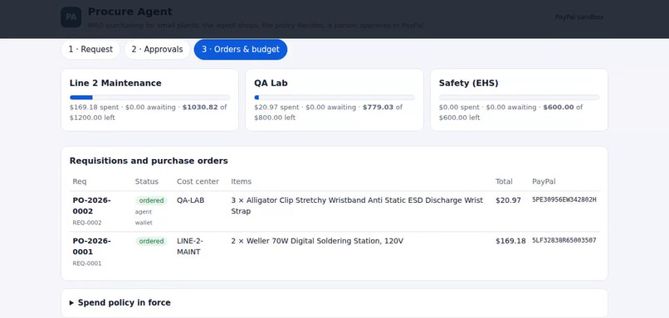This screenshot has height=318, width=669.
Task: Select order PO-2026-0001
Action: [x=91, y=247]
